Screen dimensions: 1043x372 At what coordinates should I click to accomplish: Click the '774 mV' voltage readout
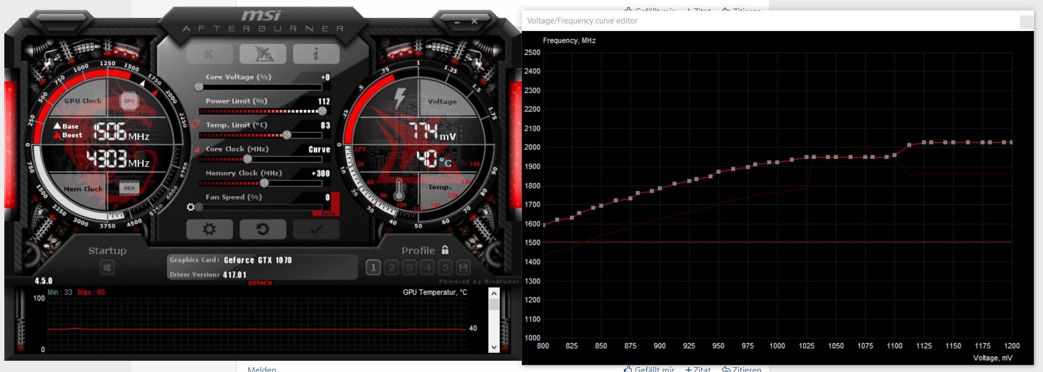tap(432, 131)
